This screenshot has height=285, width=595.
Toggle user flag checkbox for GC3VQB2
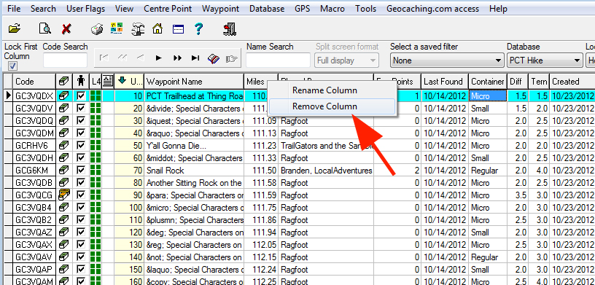[81, 220]
